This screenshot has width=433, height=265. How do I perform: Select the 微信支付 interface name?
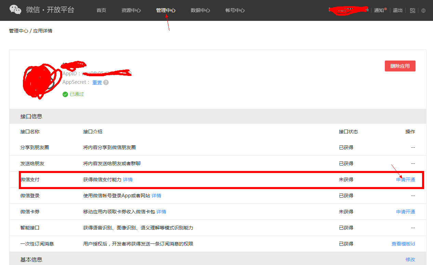30,180
